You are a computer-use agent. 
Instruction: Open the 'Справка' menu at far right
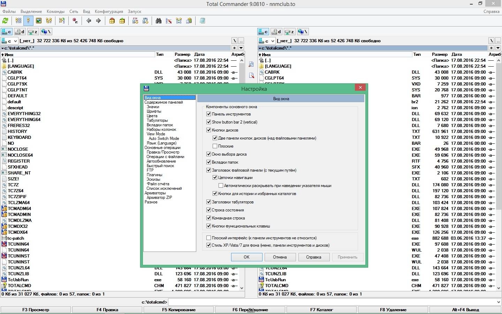pos(492,12)
